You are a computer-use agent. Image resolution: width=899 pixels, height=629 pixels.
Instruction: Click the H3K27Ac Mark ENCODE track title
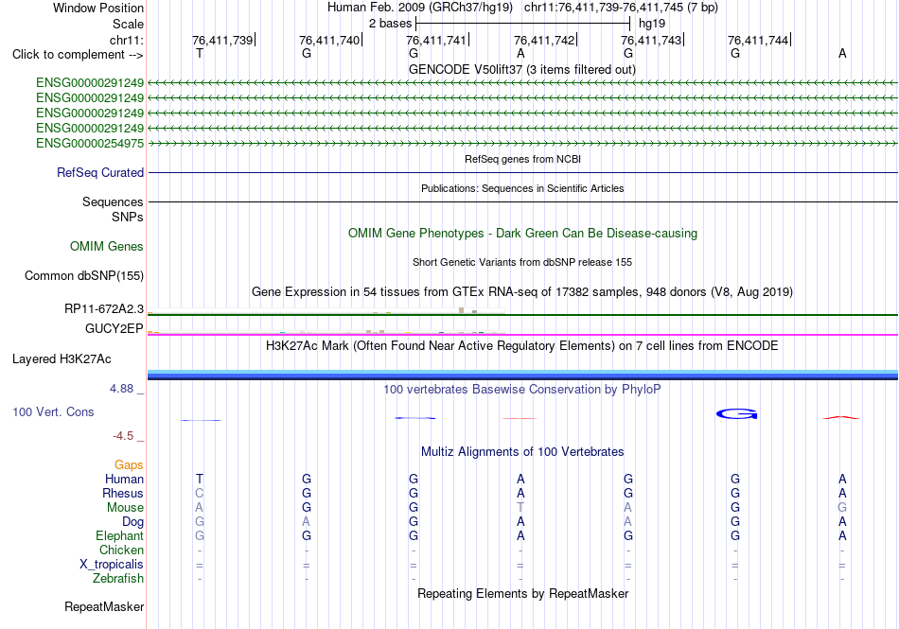pyautogui.click(x=522, y=346)
